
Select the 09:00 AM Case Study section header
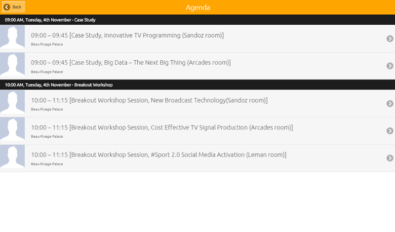click(x=50, y=20)
